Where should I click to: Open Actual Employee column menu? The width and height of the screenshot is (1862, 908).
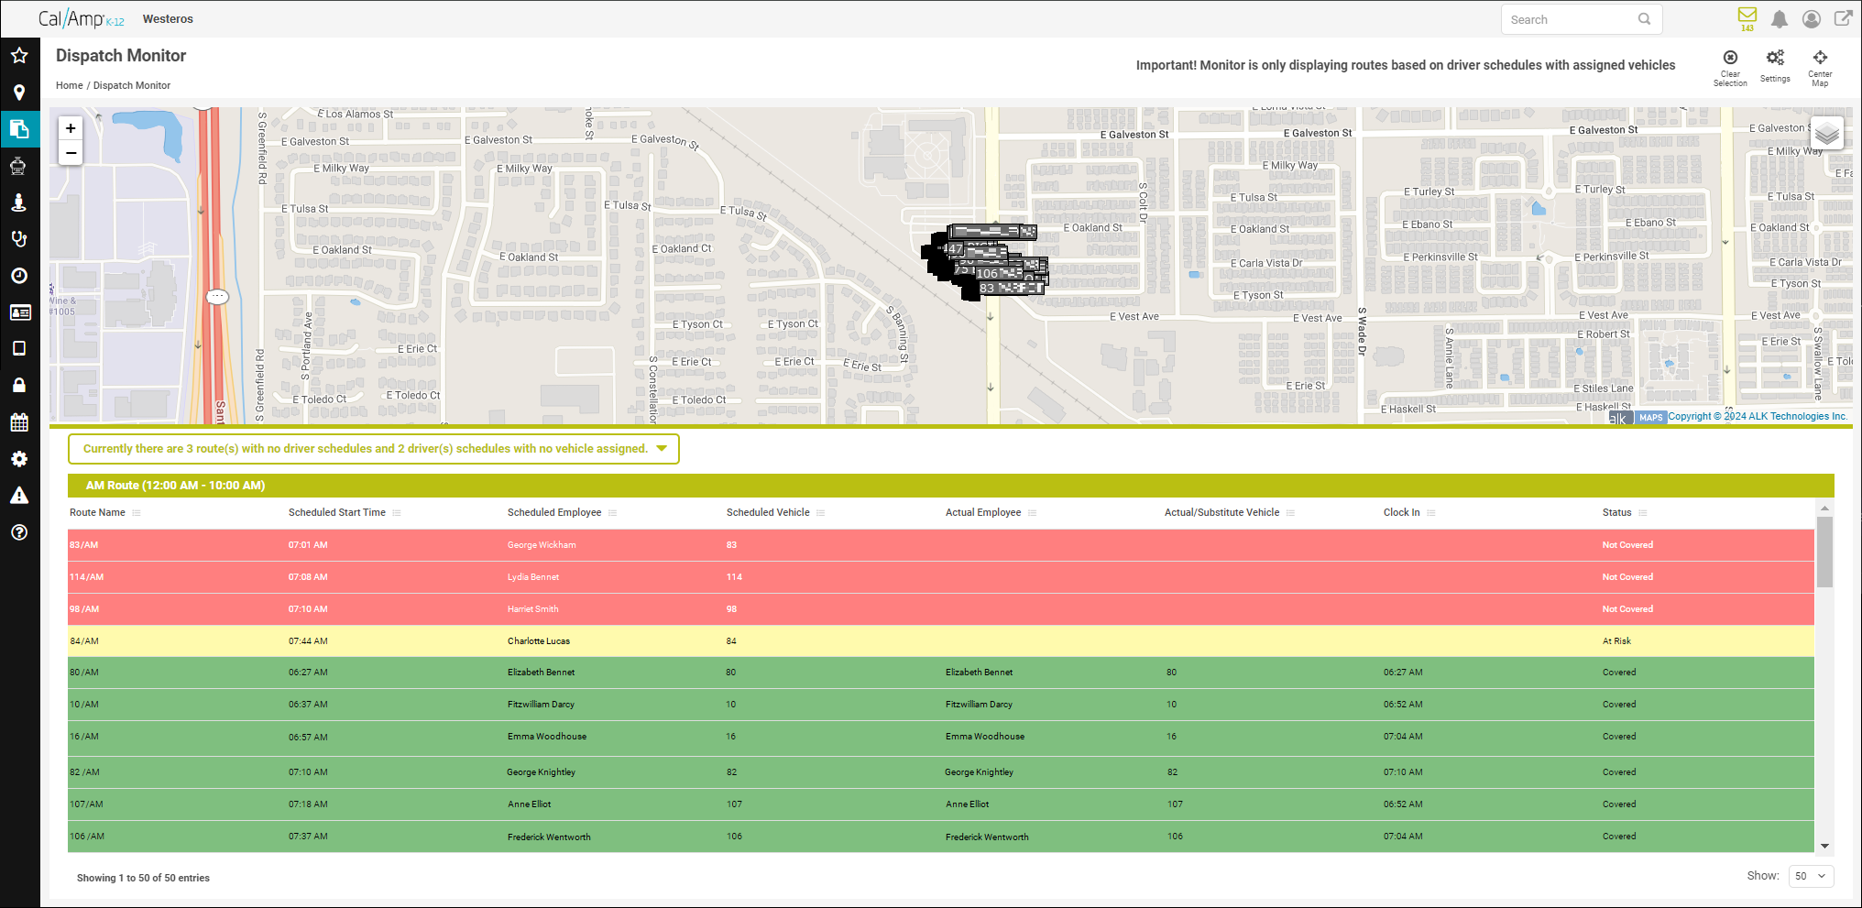1033,513
